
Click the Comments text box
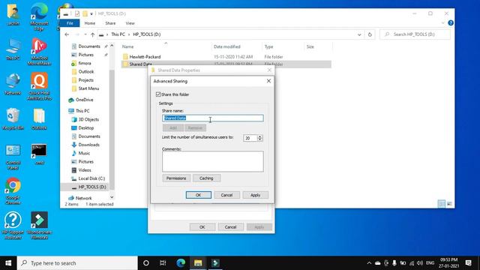(x=213, y=161)
